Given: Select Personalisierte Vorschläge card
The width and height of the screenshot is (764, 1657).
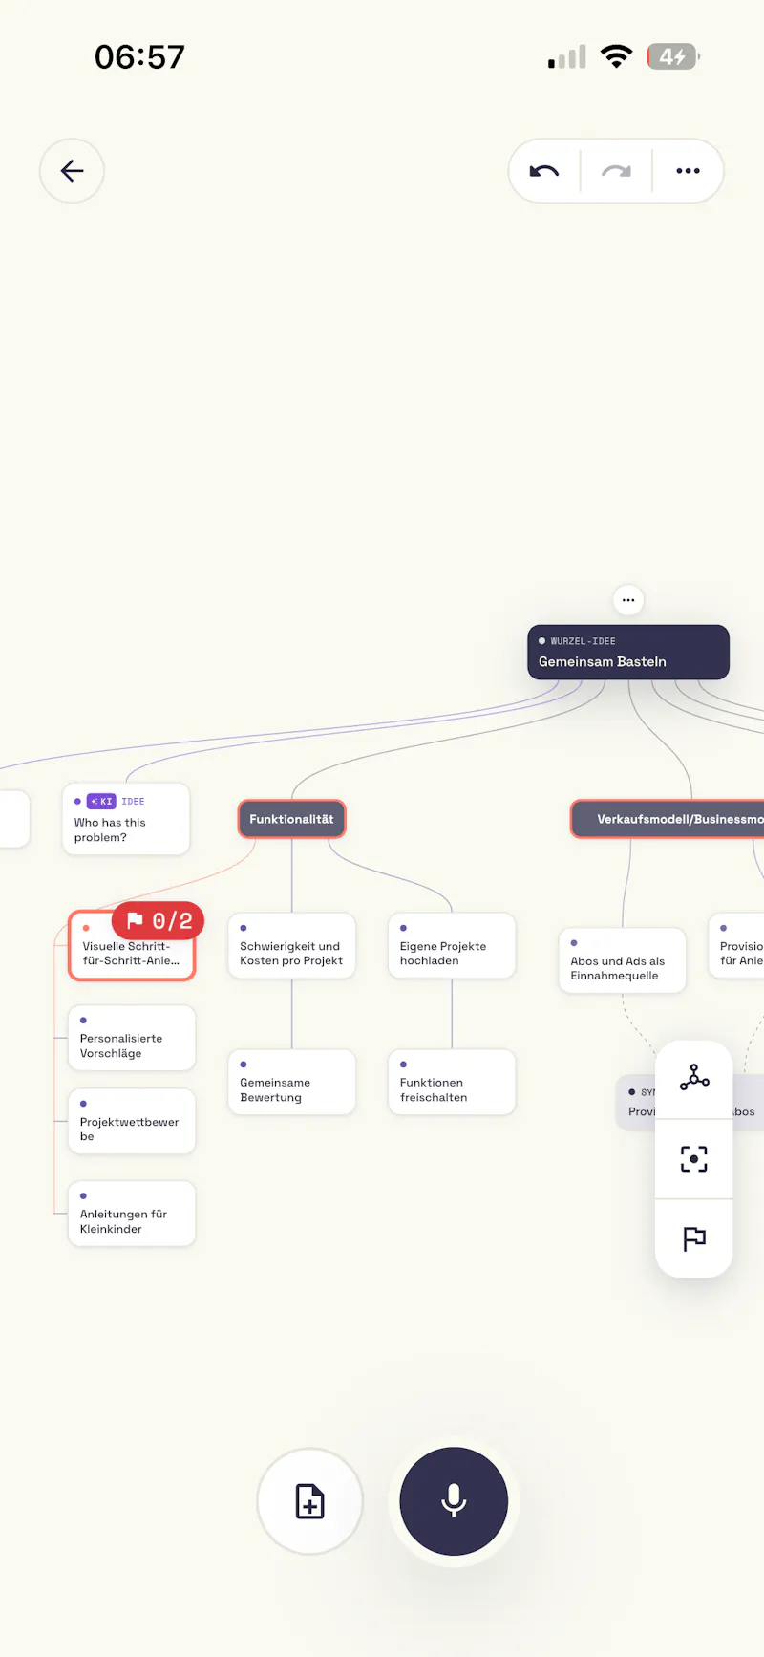Looking at the screenshot, I should pos(132,1038).
